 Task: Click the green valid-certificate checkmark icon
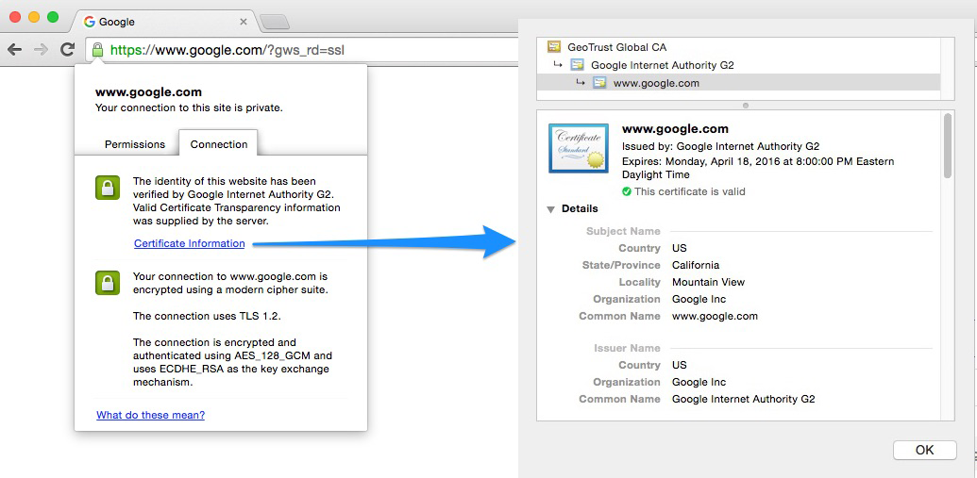click(x=627, y=191)
